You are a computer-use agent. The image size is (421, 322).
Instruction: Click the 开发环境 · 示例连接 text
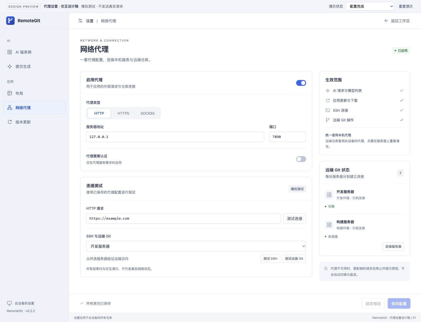pyautogui.click(x=351, y=198)
